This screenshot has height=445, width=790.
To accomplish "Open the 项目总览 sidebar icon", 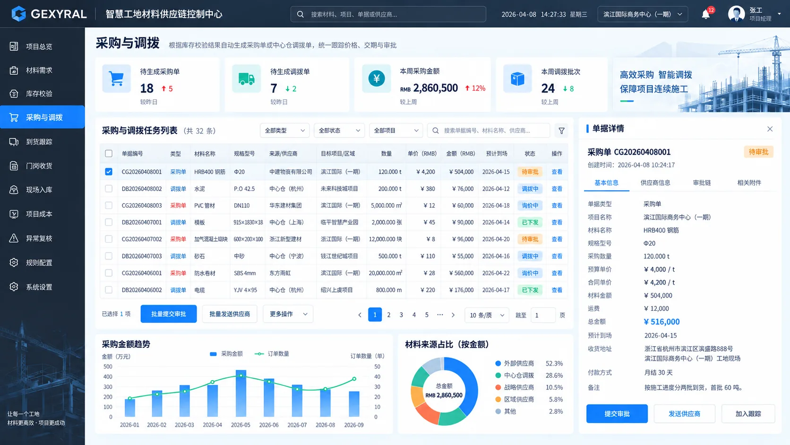I will click(14, 46).
